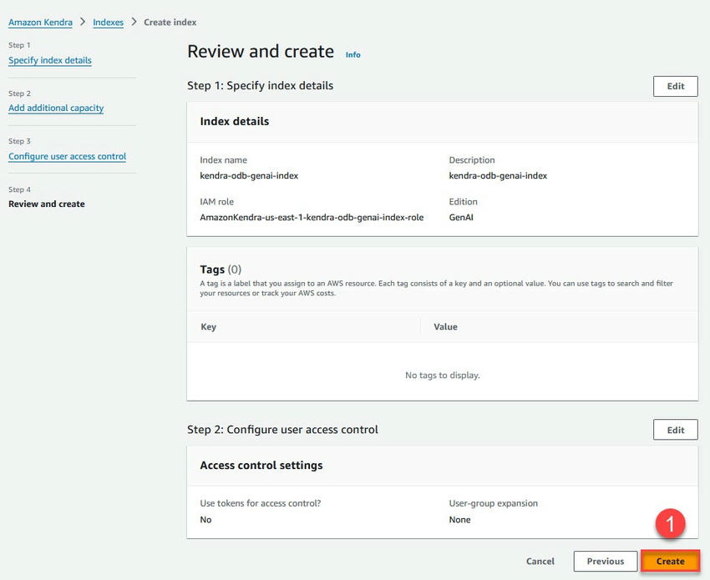Image resolution: width=710 pixels, height=580 pixels.
Task: Click the IAM role name value
Action: click(x=312, y=218)
